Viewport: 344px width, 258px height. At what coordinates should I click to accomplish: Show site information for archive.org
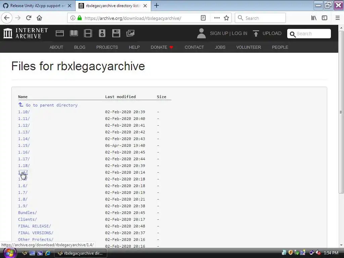73,18
